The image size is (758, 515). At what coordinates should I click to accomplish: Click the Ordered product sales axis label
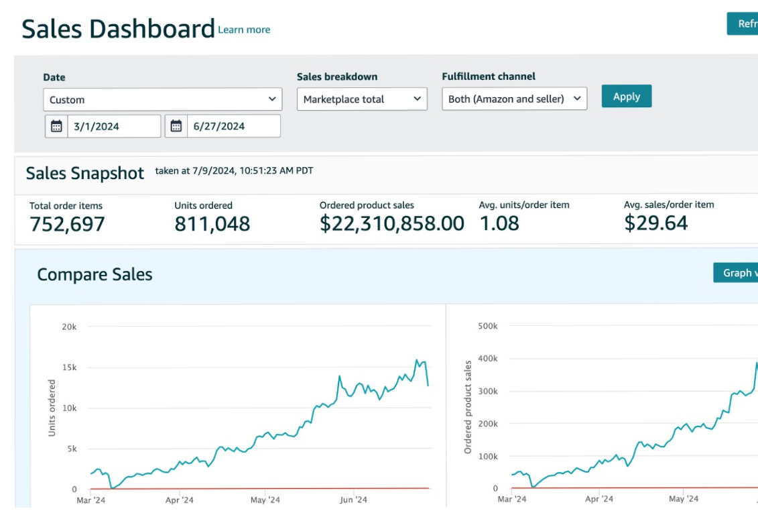(x=467, y=407)
